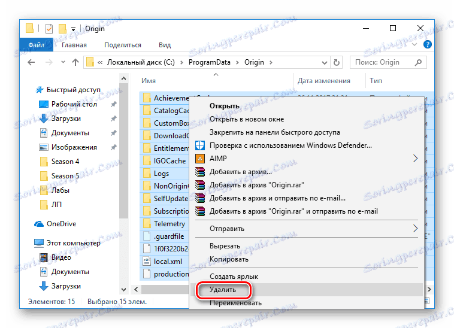Click the AIMP icon in menu
Screen dimensions: 454x328
(x=200, y=159)
